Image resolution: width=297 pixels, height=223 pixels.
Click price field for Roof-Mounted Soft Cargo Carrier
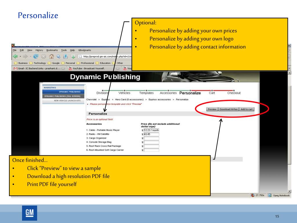tap(151, 150)
